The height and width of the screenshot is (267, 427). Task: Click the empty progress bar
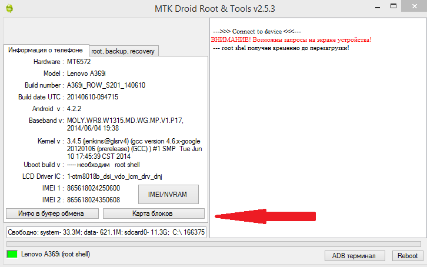click(x=213, y=243)
